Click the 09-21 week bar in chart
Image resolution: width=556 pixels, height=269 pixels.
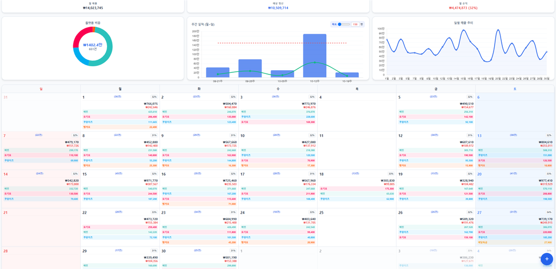coord(218,72)
